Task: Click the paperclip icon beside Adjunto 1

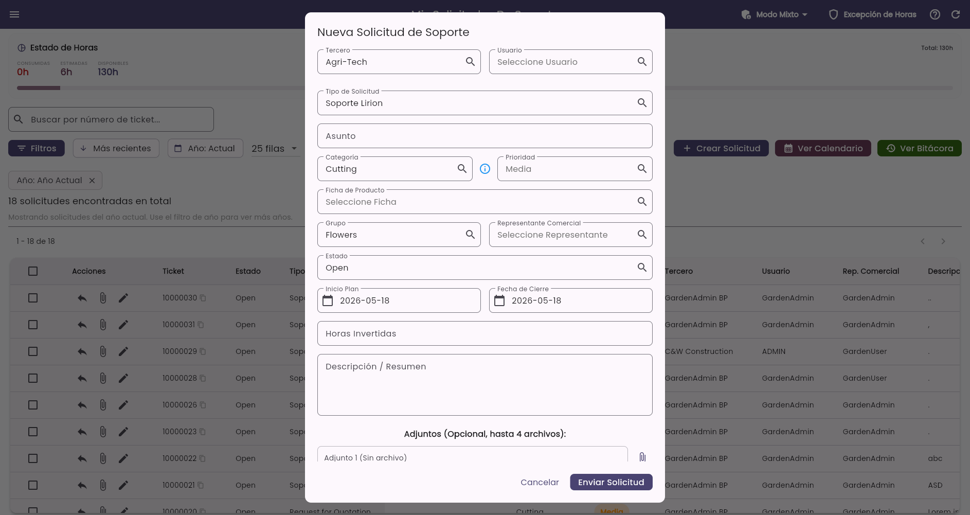Action: coord(642,457)
